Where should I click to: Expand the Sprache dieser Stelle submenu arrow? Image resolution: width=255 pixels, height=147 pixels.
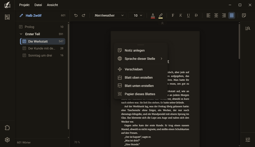point(161,59)
